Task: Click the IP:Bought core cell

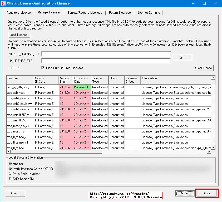Action: [46, 87]
